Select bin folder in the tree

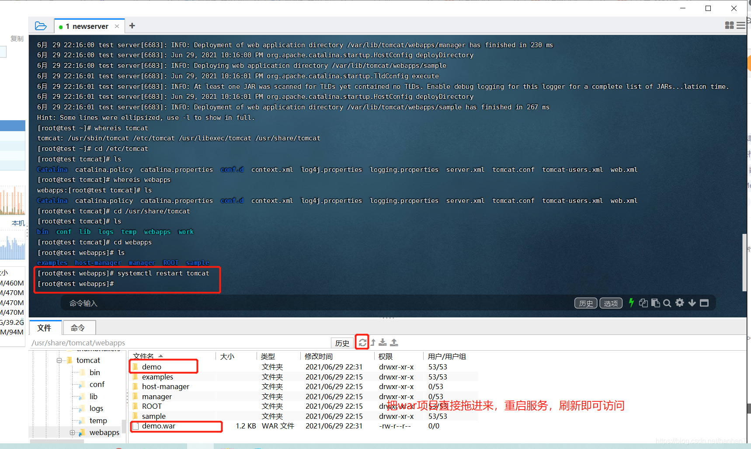(x=95, y=372)
